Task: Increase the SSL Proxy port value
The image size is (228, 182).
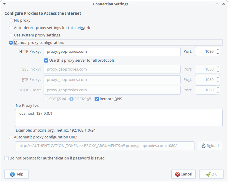Action: pyautogui.click(x=218, y=67)
